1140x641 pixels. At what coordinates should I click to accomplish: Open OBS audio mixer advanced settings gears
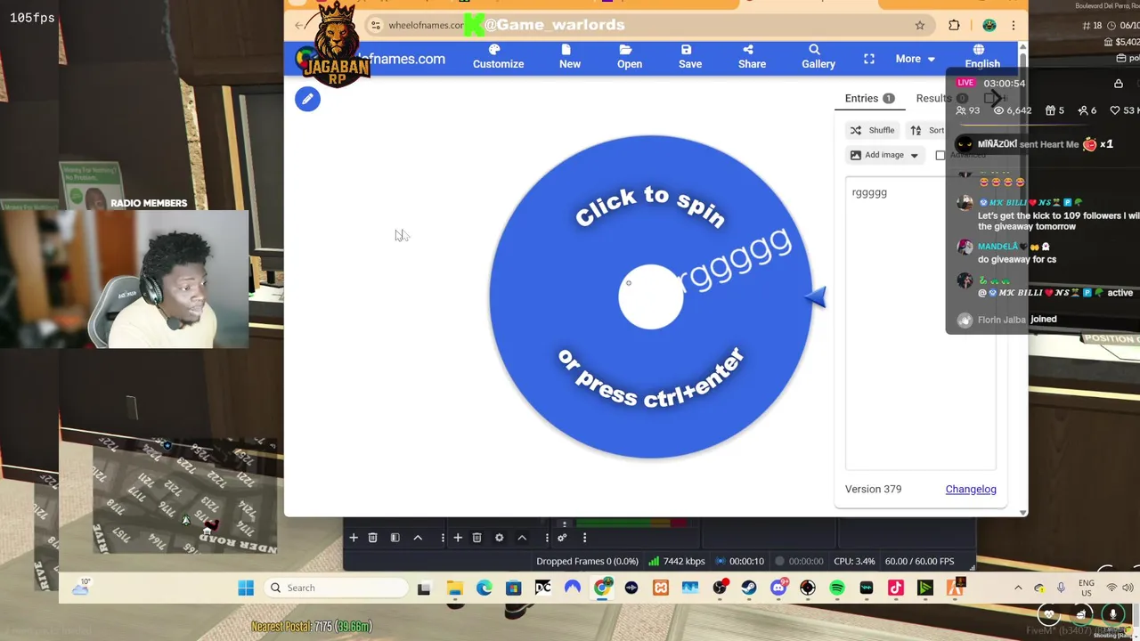point(562,538)
